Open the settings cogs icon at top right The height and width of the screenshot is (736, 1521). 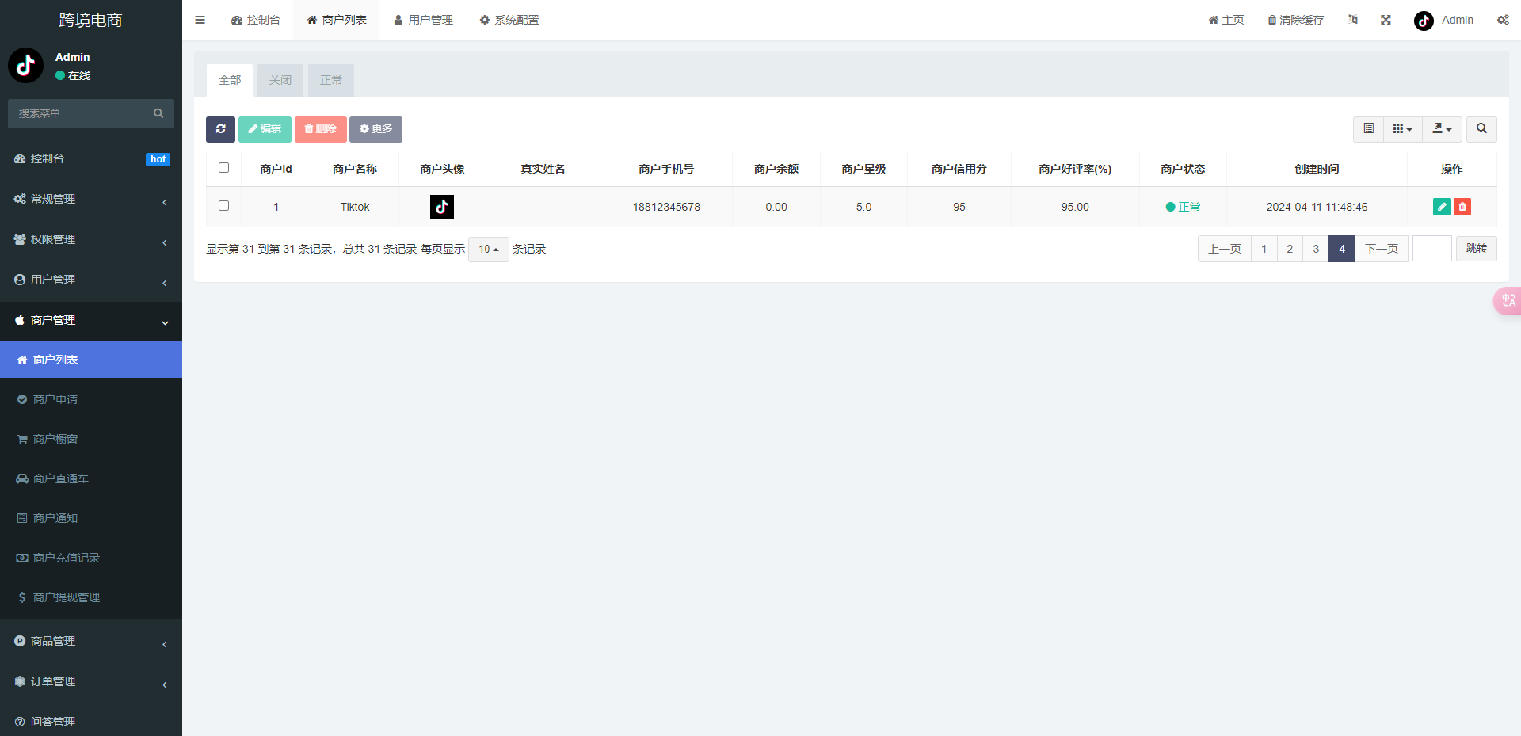[1503, 20]
